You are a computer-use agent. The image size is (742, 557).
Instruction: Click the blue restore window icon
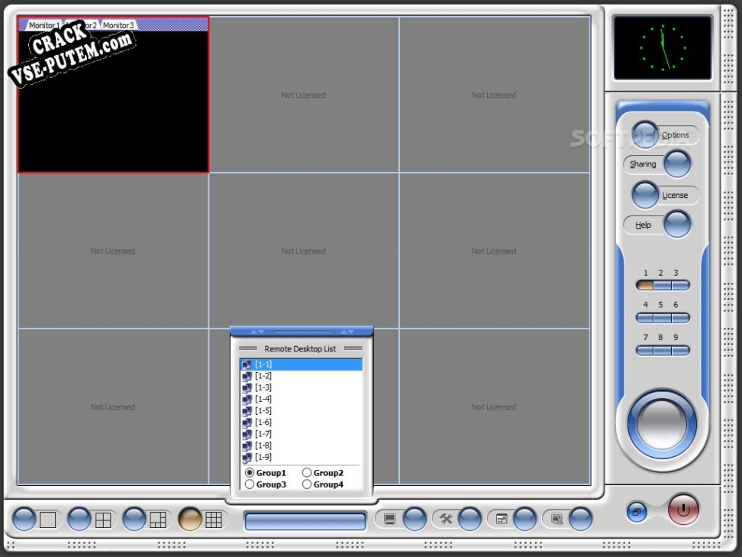coord(637,510)
